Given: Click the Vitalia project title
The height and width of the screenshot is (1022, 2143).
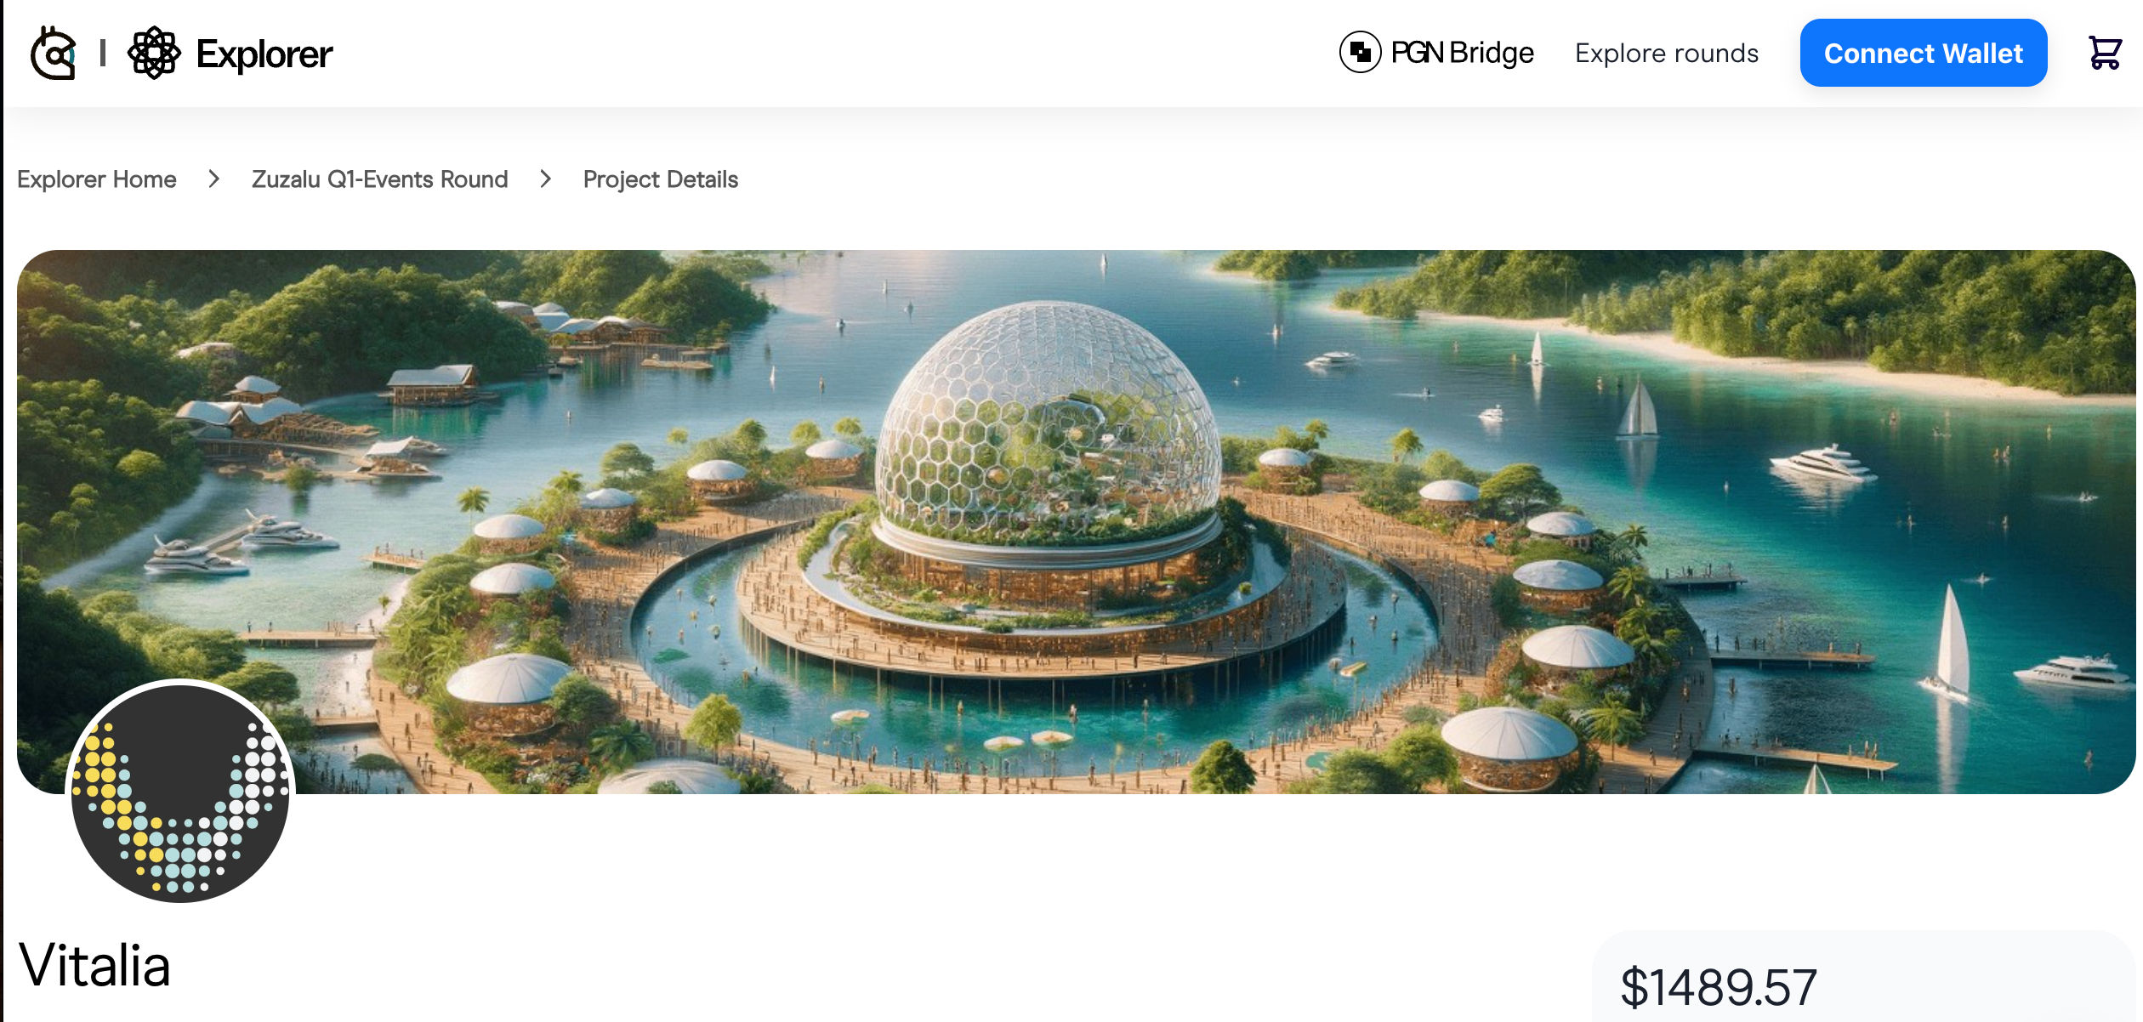Looking at the screenshot, I should tap(94, 966).
